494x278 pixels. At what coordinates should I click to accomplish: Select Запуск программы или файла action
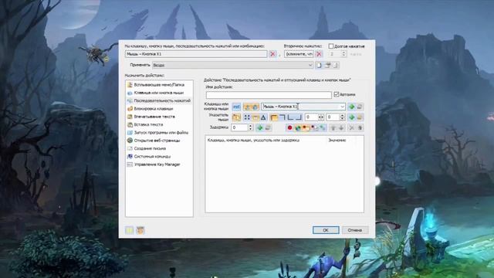[x=159, y=133]
